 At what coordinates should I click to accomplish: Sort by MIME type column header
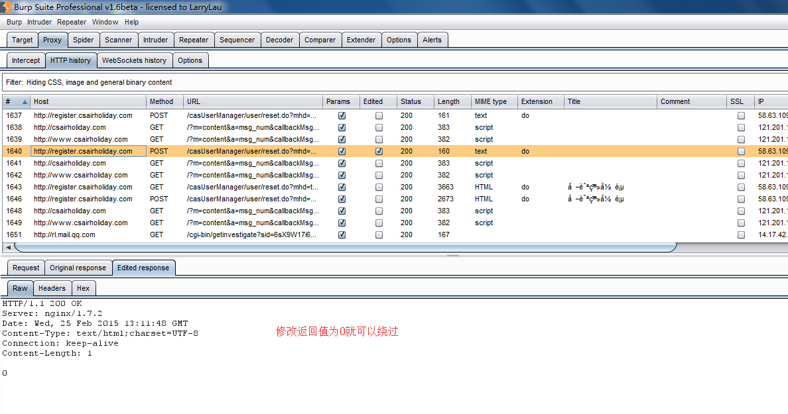pos(494,101)
